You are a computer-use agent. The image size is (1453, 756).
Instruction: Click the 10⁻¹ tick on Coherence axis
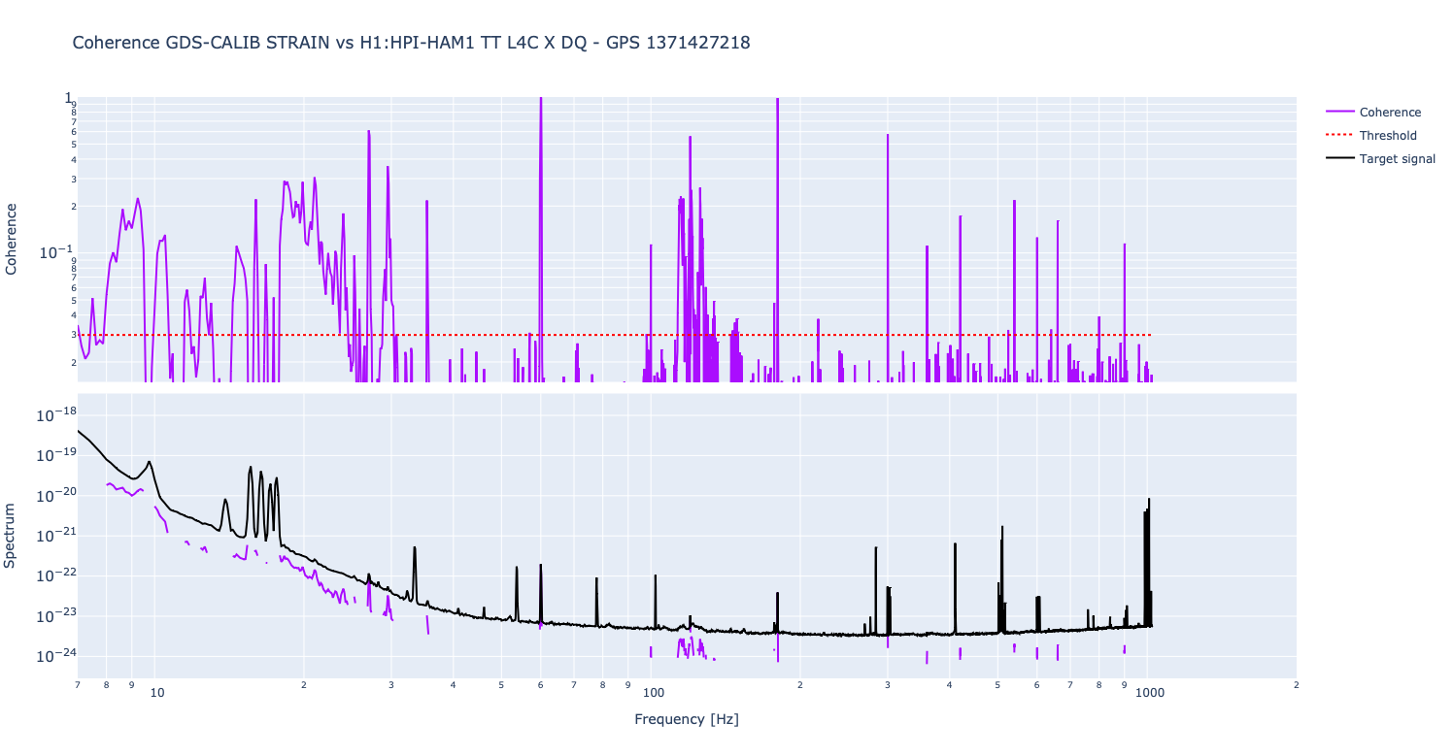(55, 253)
